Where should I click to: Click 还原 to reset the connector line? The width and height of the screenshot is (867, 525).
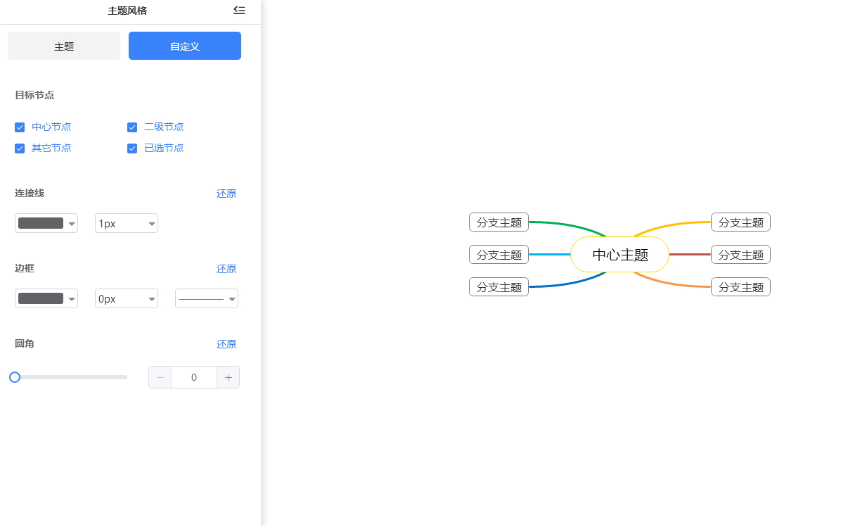(x=226, y=194)
